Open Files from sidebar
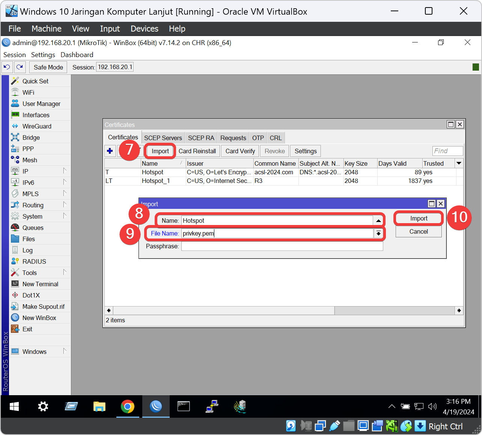The height and width of the screenshot is (435, 482). pos(29,239)
